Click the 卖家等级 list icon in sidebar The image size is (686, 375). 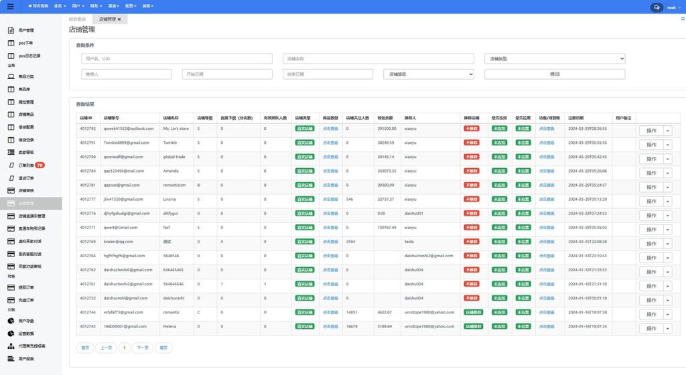(x=11, y=153)
